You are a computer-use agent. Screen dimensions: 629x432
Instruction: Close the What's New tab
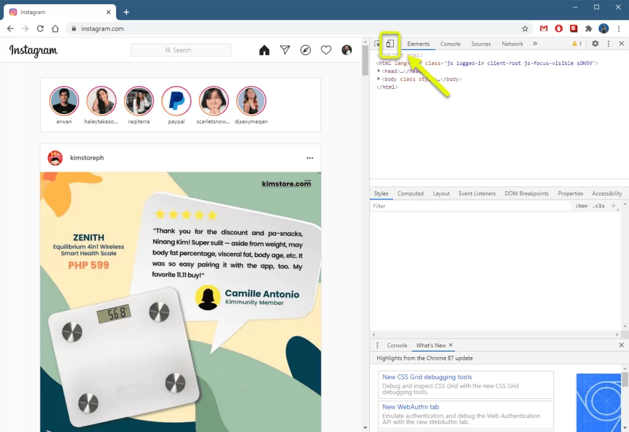450,345
